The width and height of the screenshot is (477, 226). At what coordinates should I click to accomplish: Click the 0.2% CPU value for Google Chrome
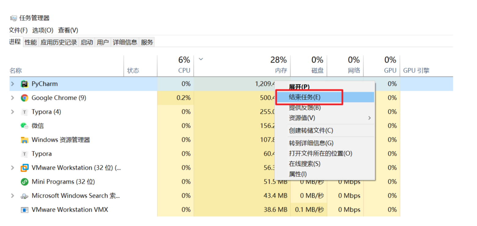click(184, 98)
